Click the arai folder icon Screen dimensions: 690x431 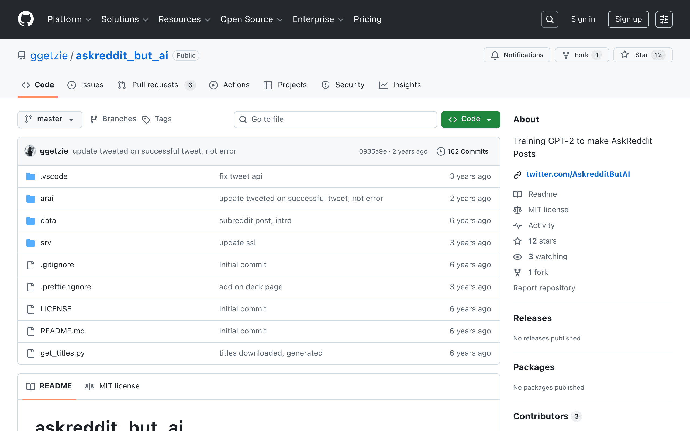click(31, 199)
